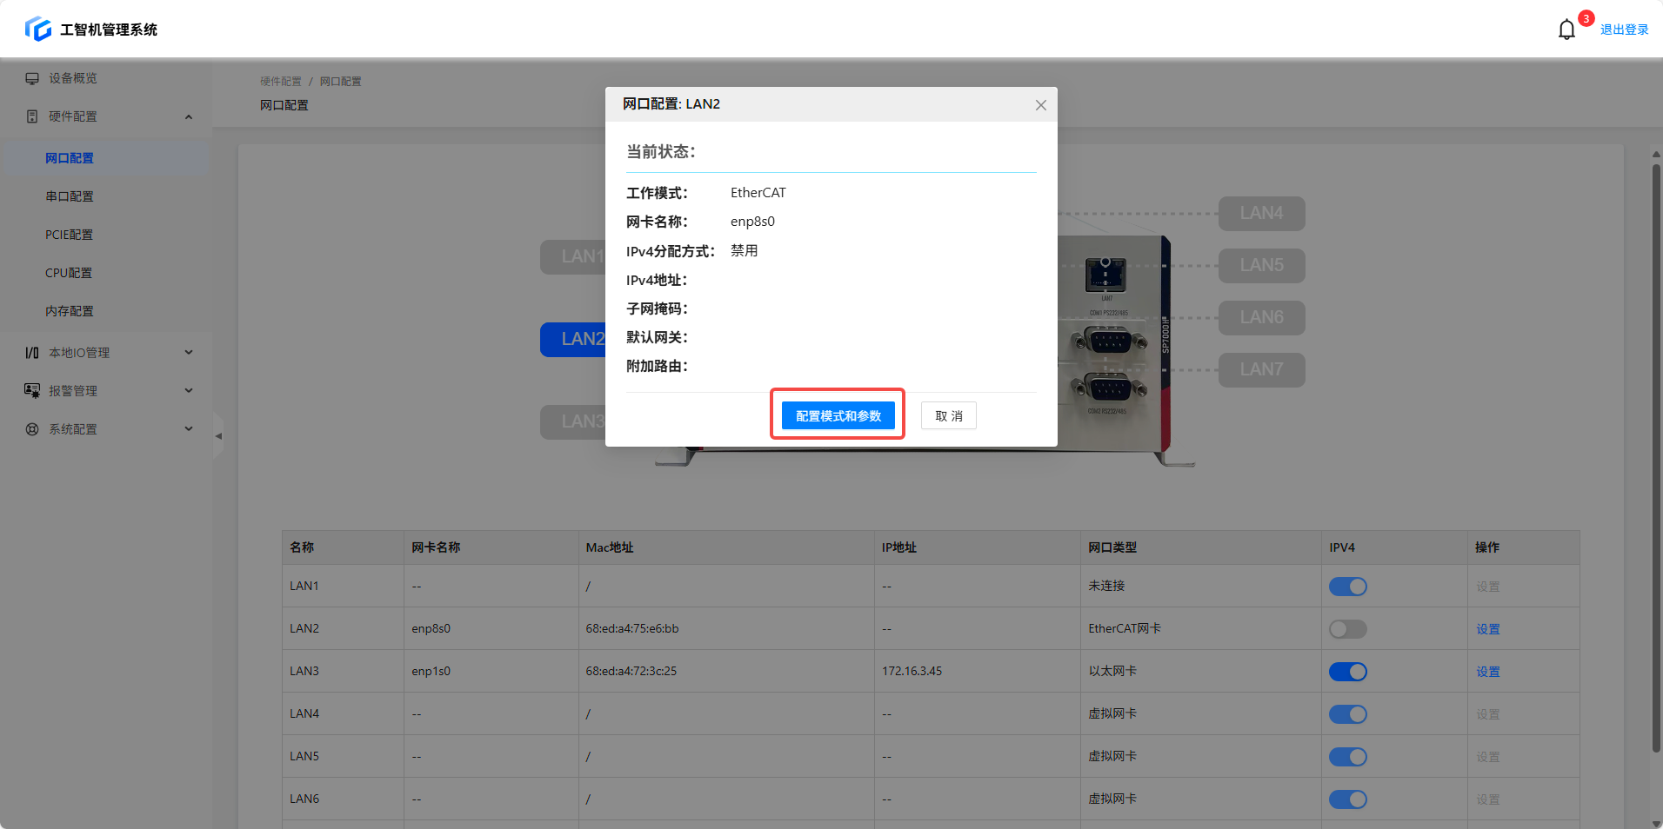Click the 报警管理 alarm icon
This screenshot has height=829, width=1663.
[x=32, y=391]
